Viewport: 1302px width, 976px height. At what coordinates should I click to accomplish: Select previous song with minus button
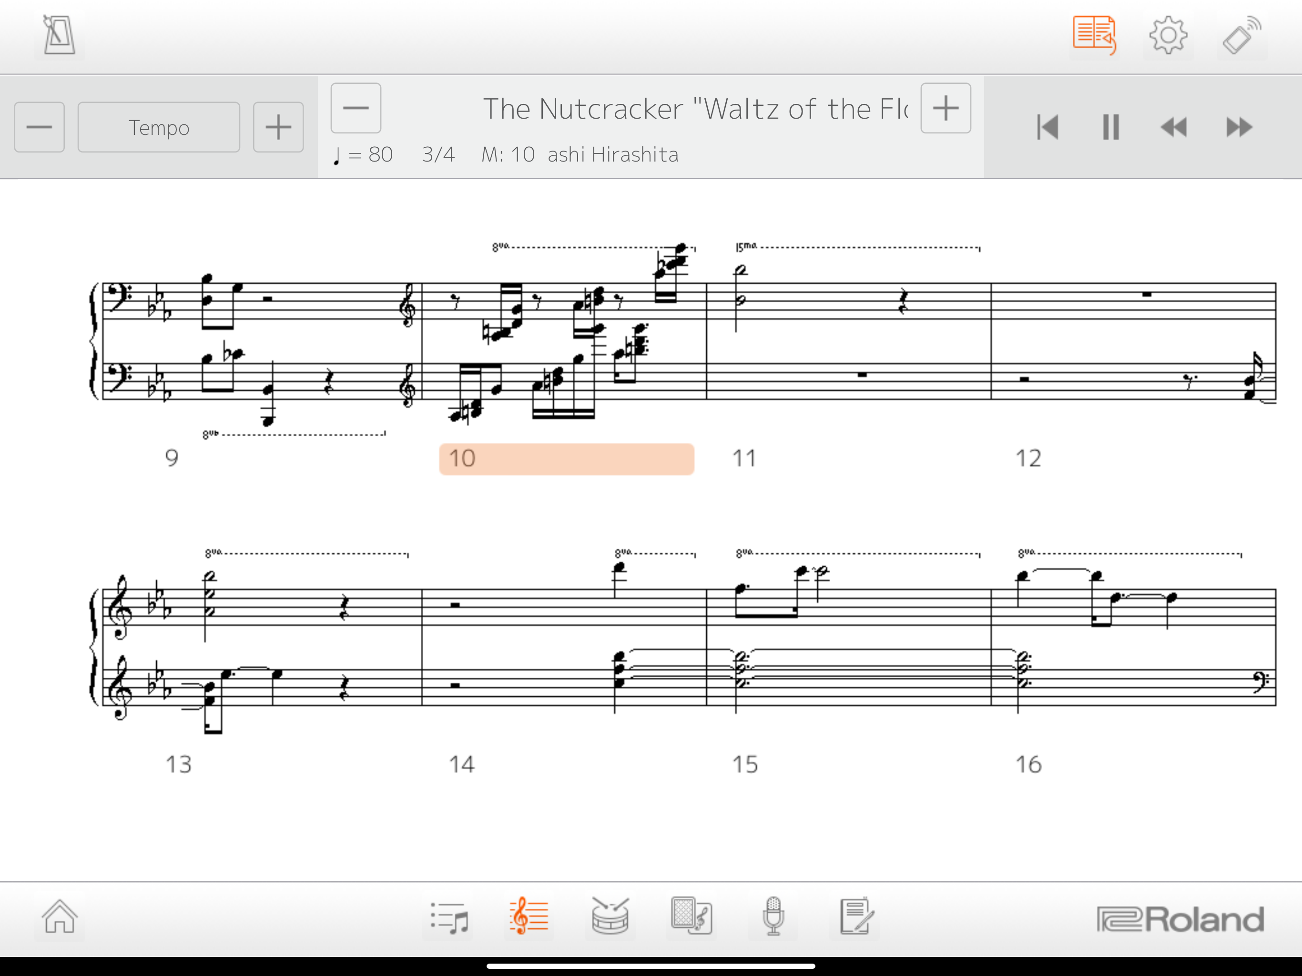click(356, 108)
